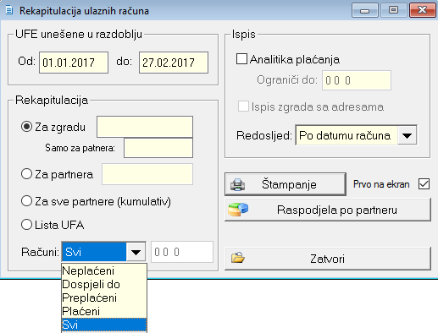Enable the Analitika plaćanja checkbox
Viewport: 438px width, 333px height.
241,59
